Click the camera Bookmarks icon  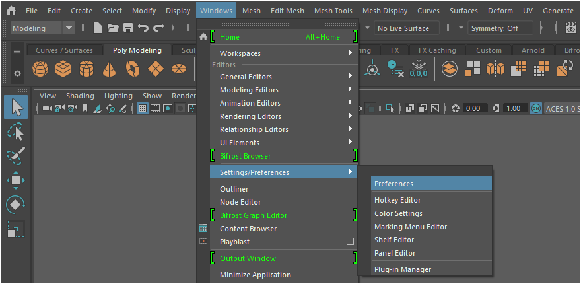point(85,108)
